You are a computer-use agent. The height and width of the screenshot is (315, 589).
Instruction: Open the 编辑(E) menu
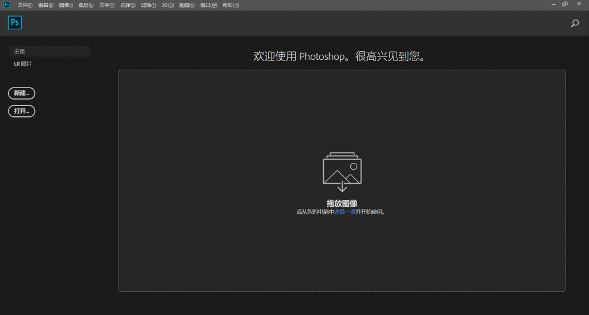(x=46, y=5)
